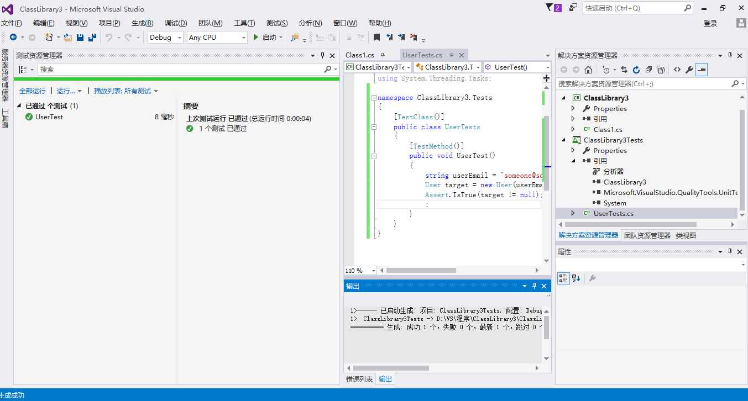The image size is (748, 401).
Task: Open the 测试(S) menu
Action: pos(277,23)
